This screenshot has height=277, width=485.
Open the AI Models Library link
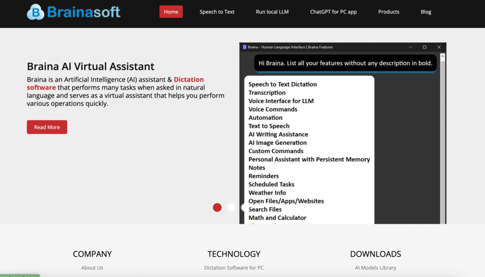pos(376,268)
